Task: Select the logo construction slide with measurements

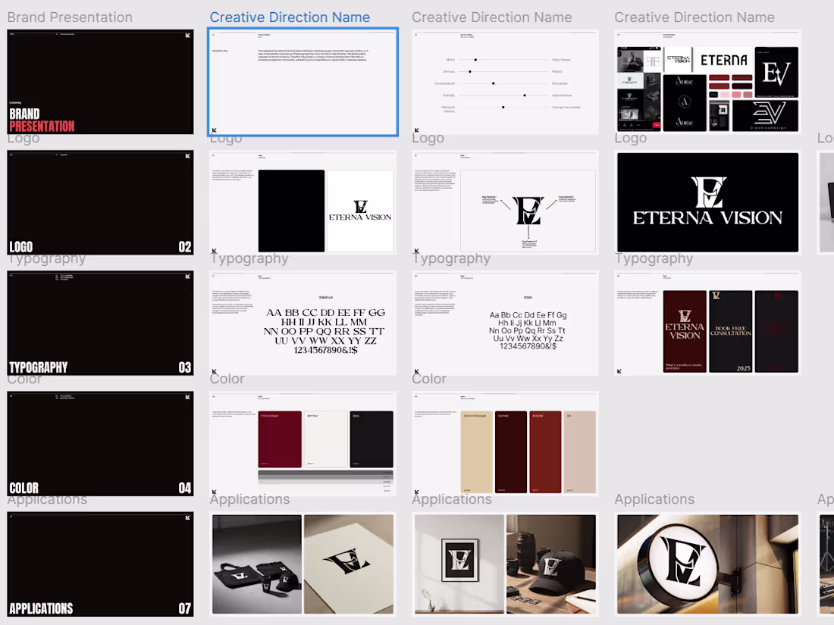Action: [505, 202]
